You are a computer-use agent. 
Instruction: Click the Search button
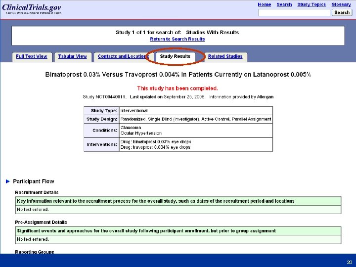click(x=342, y=12)
